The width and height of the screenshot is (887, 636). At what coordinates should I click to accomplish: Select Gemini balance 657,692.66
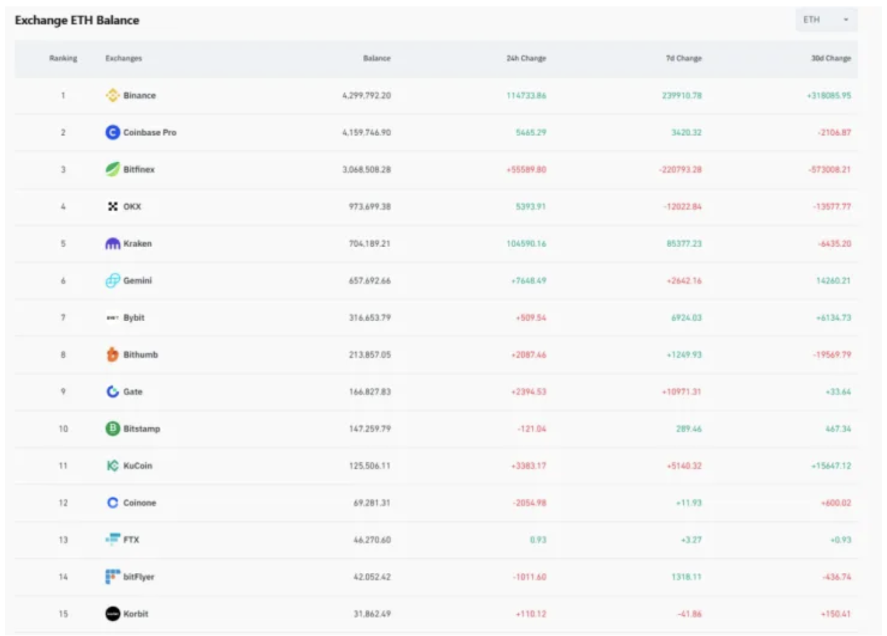(x=370, y=281)
